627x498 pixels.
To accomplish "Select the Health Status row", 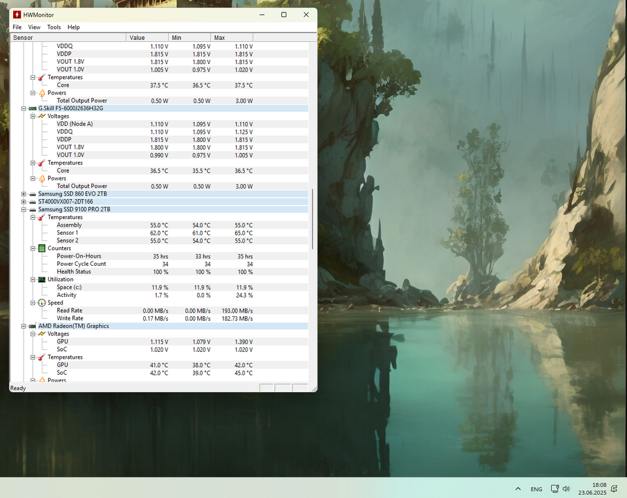I will click(159, 272).
